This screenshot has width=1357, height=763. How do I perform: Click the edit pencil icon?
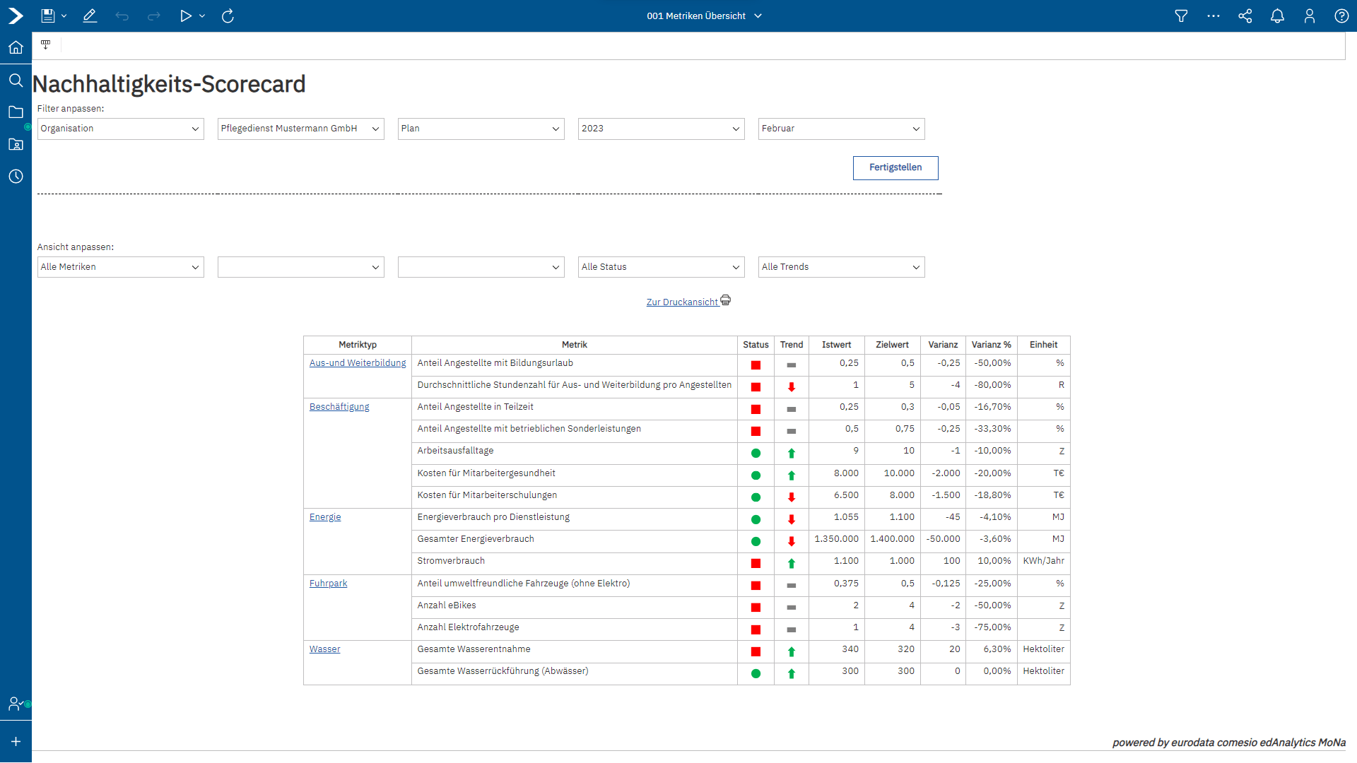(x=90, y=16)
